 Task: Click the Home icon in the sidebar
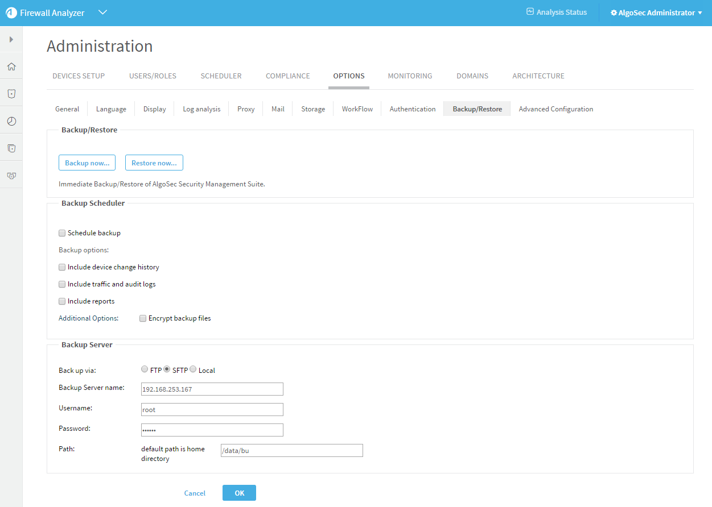coord(11,67)
